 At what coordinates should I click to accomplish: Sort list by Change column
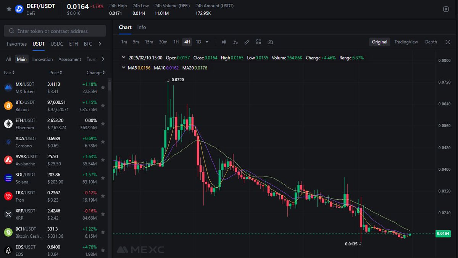(96, 72)
